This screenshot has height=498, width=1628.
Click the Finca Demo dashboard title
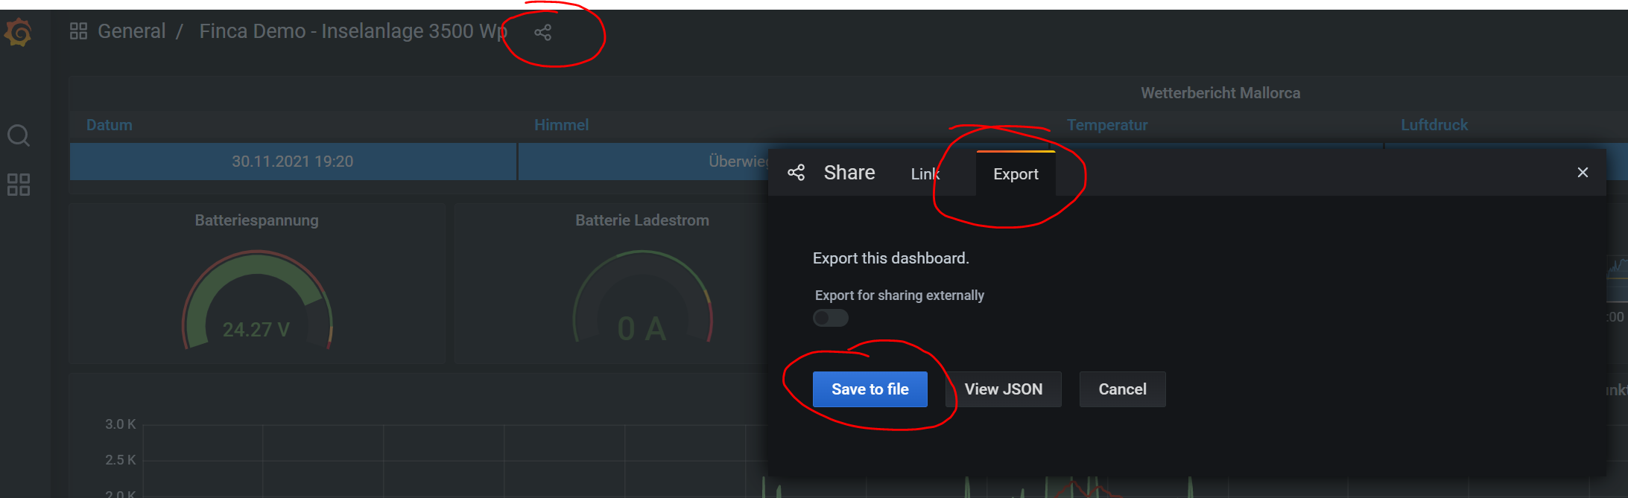[x=352, y=31]
